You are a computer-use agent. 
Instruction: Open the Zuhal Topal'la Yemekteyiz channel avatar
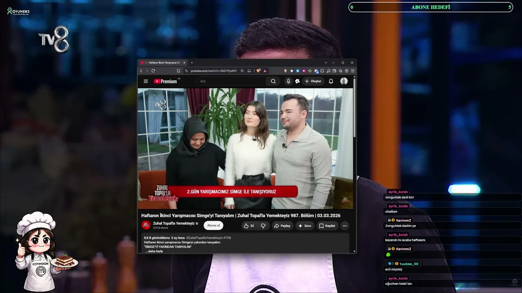point(146,225)
